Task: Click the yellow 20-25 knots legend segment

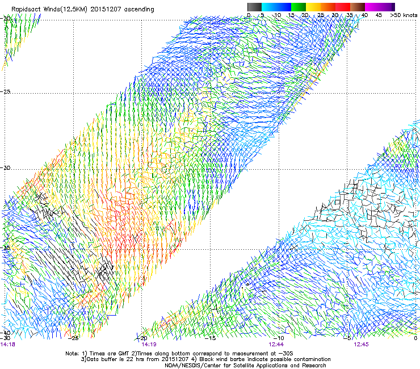Action: 313,7
